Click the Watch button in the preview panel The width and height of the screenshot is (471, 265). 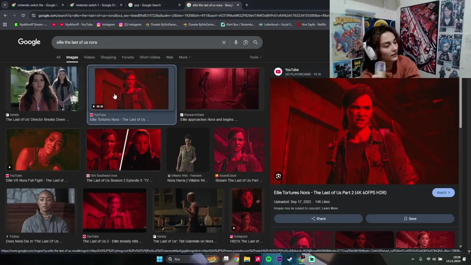click(443, 192)
